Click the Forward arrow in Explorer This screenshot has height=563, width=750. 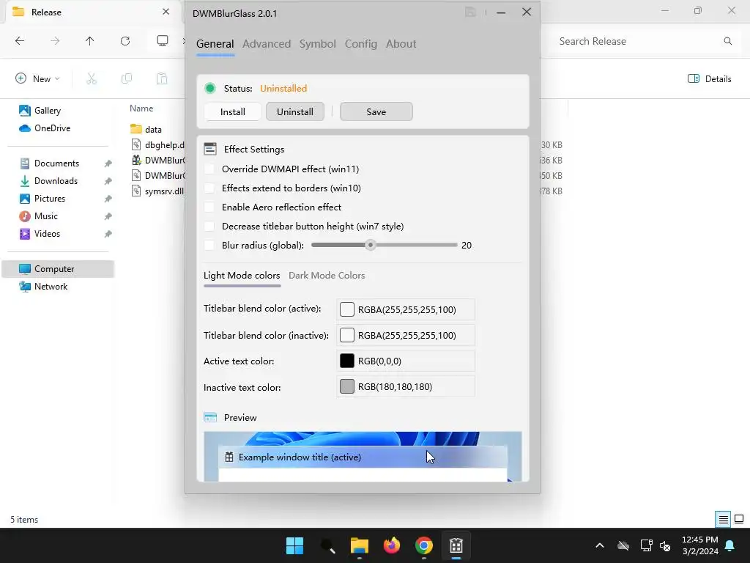pos(55,41)
